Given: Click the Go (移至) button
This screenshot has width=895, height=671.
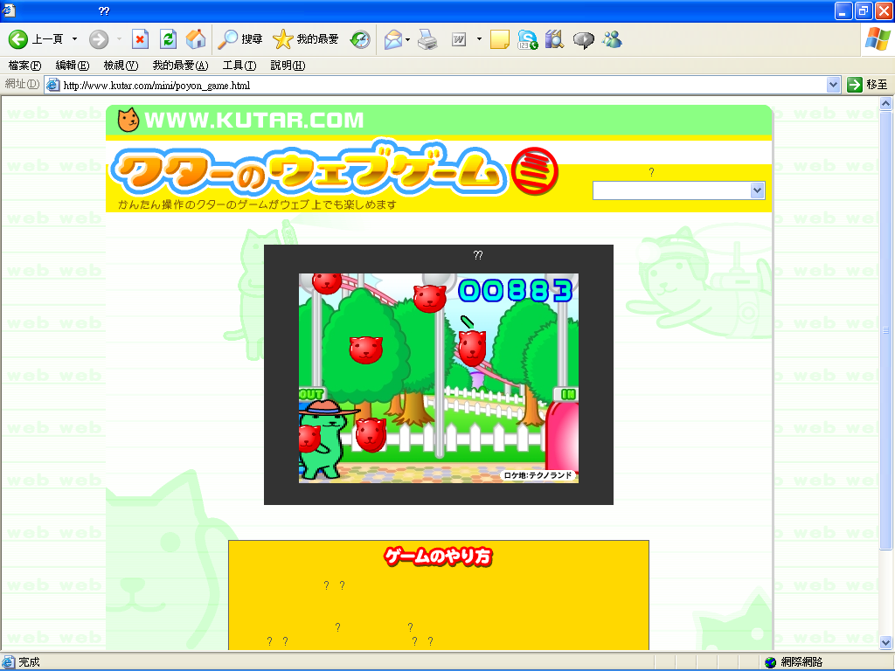Looking at the screenshot, I should [x=868, y=85].
